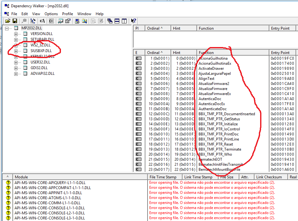The height and width of the screenshot is (221, 298).
Task: Toggle Undecorate C++ Functions toolbar button
Action: tap(51, 21)
